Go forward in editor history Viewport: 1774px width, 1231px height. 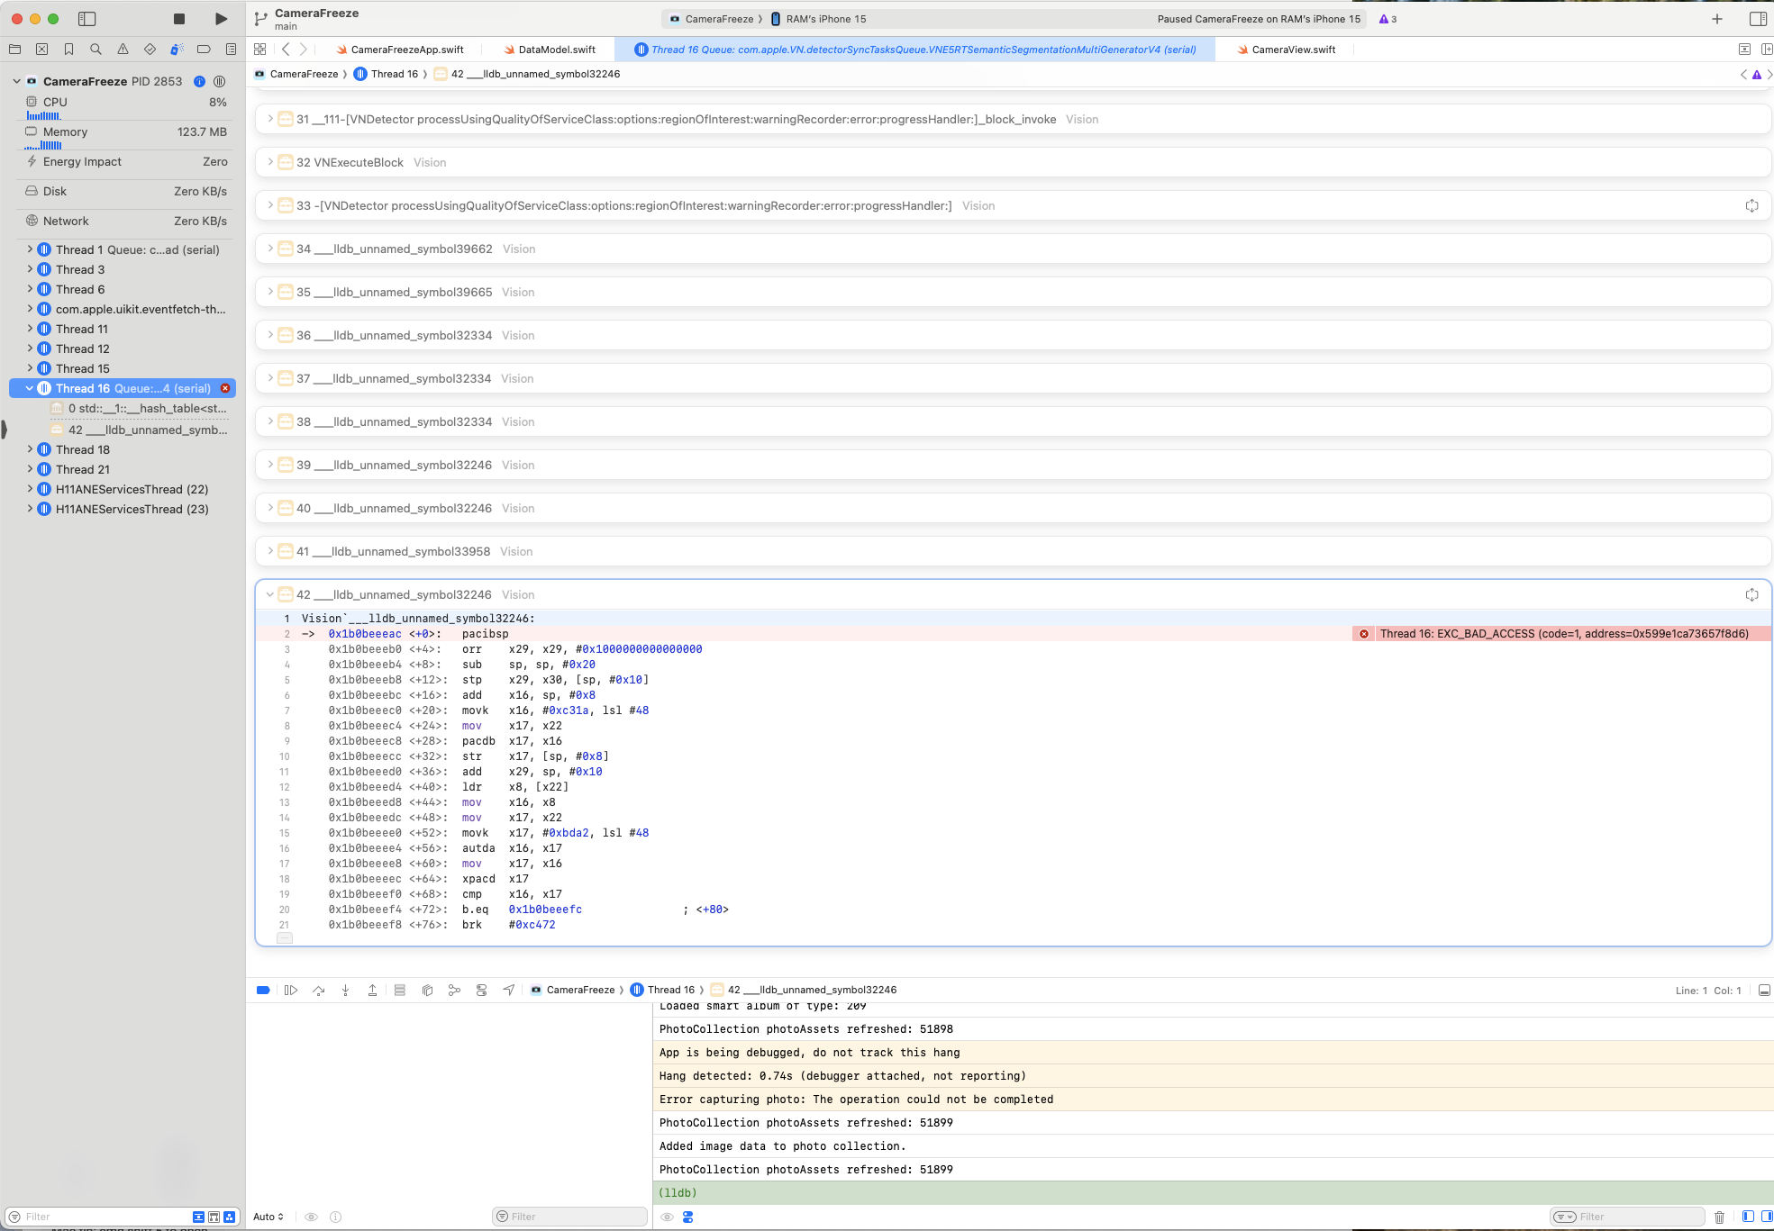(x=304, y=50)
